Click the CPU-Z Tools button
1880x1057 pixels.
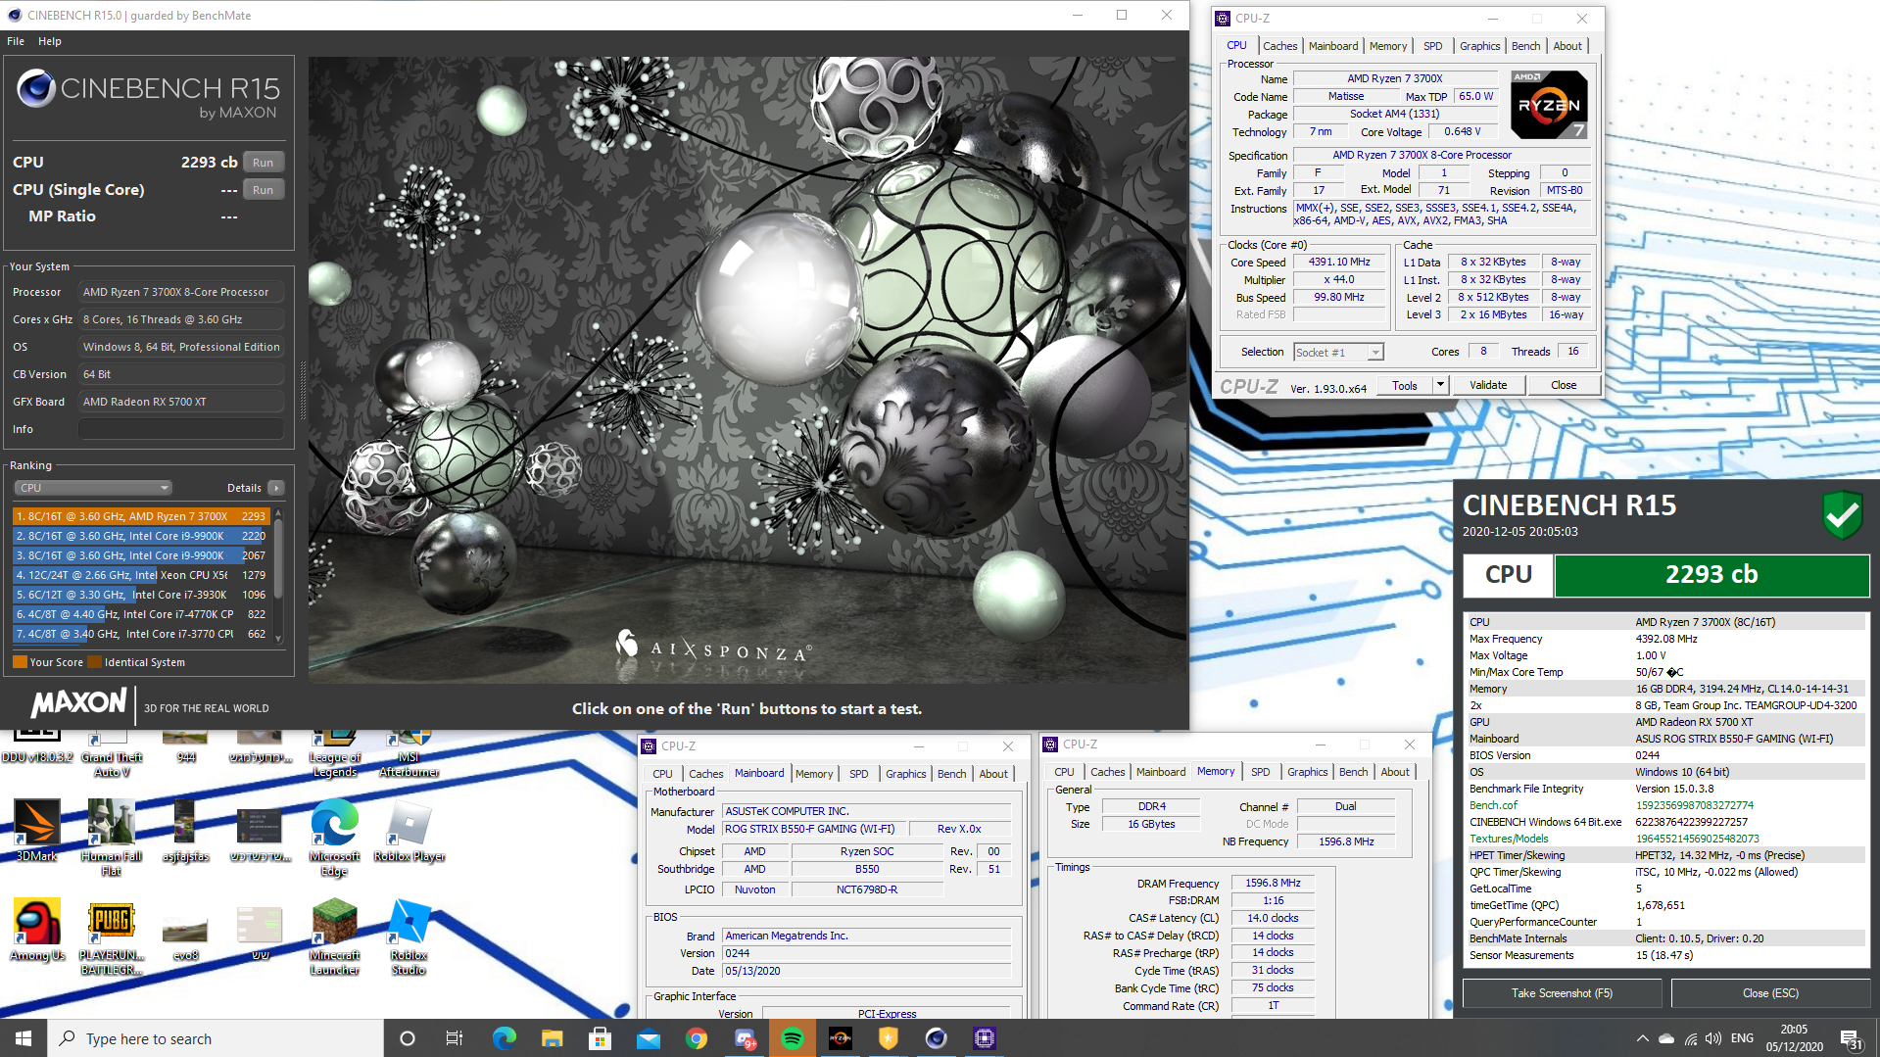click(x=1404, y=385)
